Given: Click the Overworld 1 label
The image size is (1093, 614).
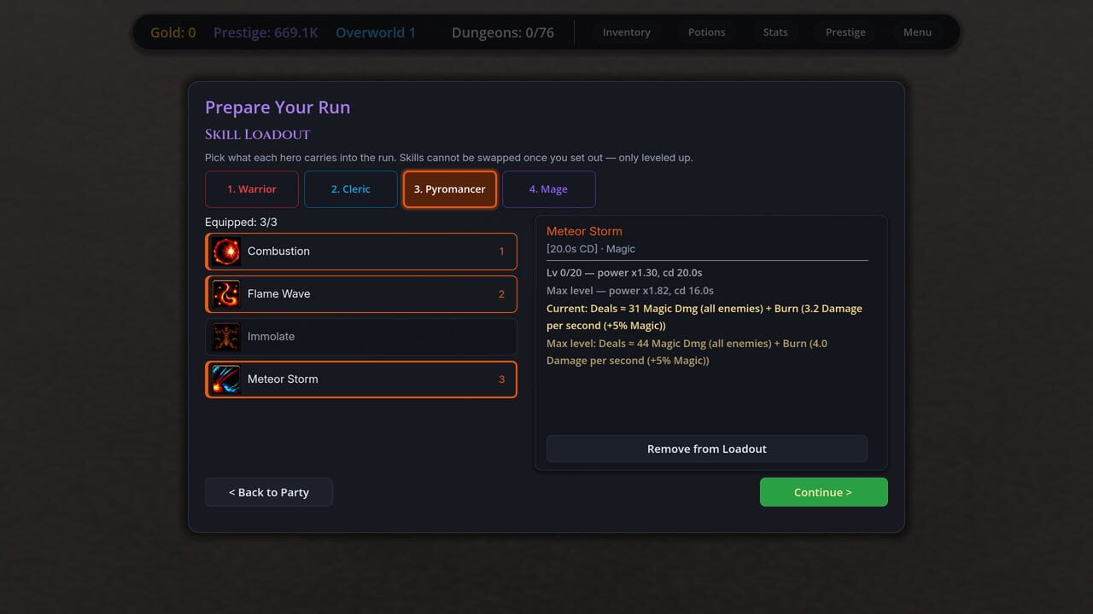Looking at the screenshot, I should point(376,32).
